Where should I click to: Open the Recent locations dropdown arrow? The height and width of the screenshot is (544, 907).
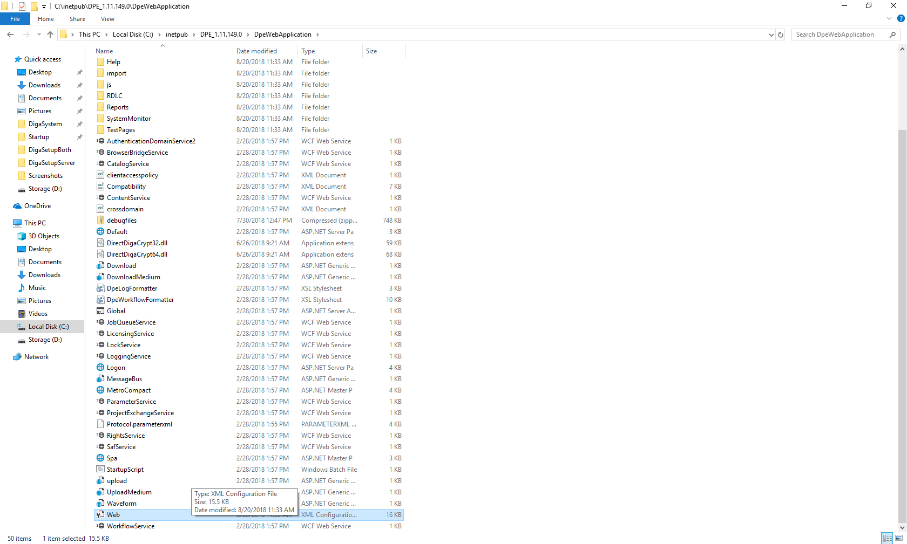39,35
